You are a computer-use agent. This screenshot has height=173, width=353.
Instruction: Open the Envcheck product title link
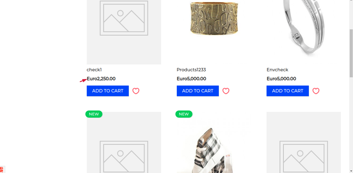(x=278, y=70)
